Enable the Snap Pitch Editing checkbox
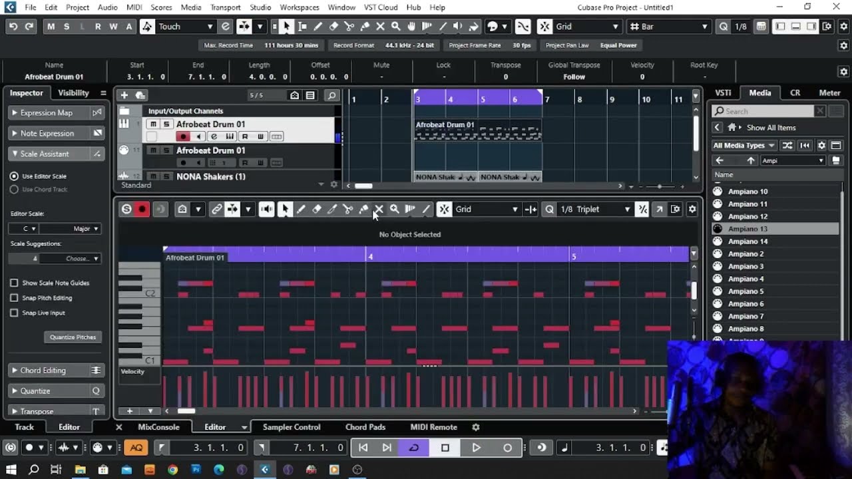The image size is (852, 479). [14, 298]
